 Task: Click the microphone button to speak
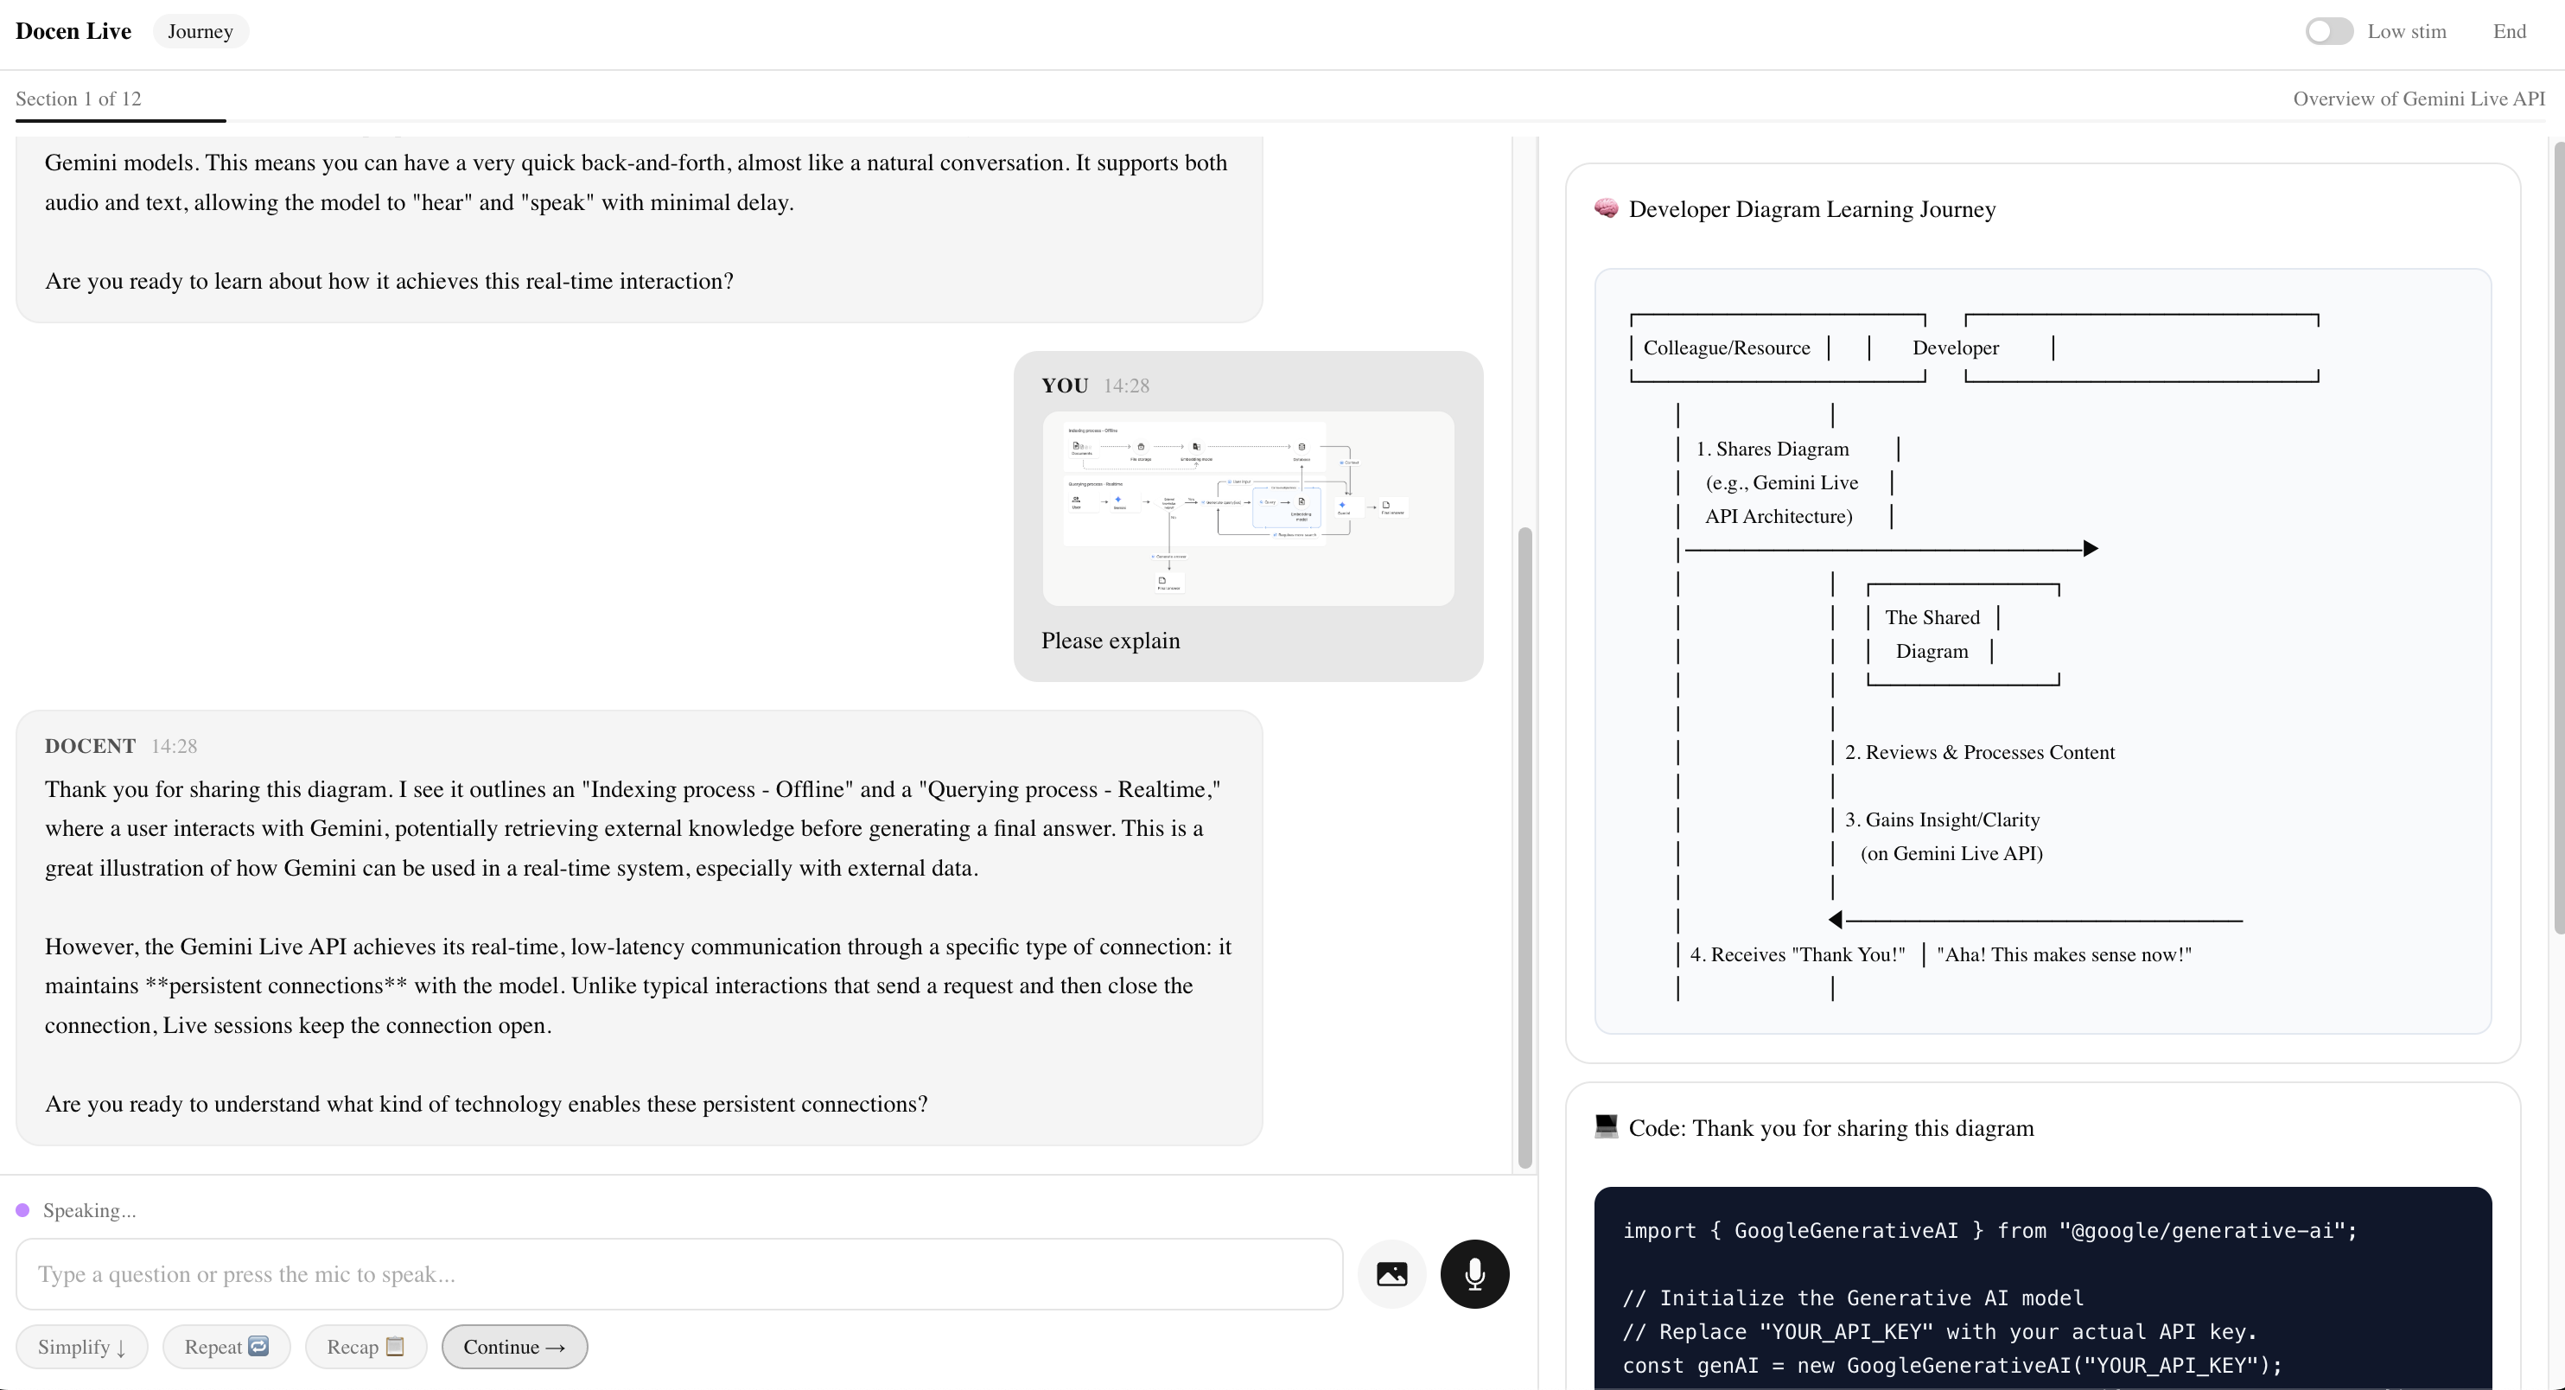pos(1474,1273)
